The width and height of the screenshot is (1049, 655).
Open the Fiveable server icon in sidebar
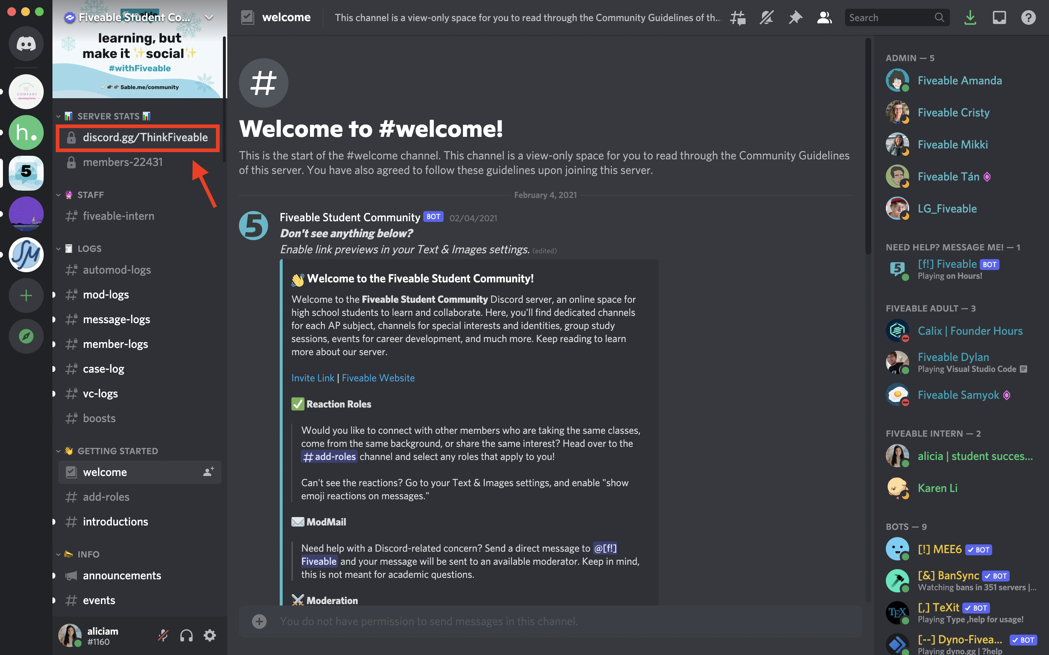(26, 173)
